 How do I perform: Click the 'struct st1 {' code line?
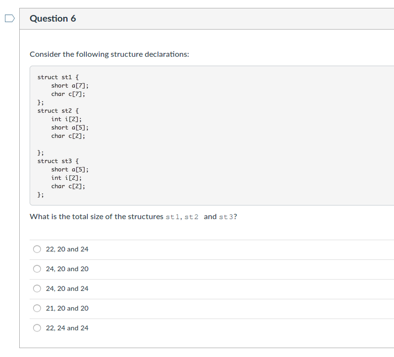point(58,77)
